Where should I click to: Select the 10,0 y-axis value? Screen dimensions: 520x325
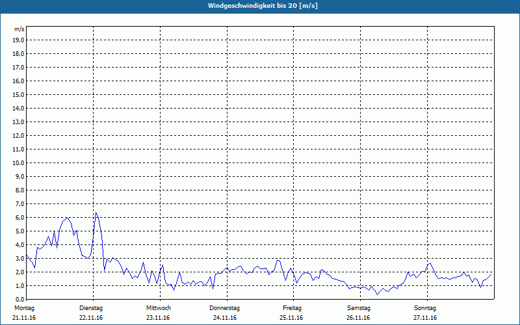tap(19, 163)
